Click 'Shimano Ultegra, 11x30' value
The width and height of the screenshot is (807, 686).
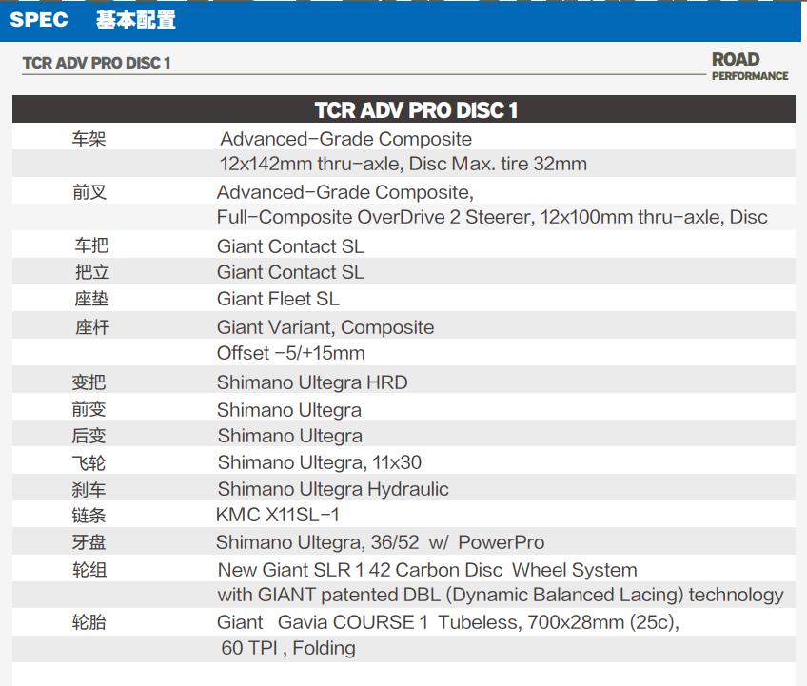[320, 462]
